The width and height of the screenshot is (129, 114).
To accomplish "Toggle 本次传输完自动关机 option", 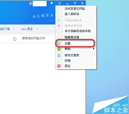I will pyautogui.click(x=78, y=31).
